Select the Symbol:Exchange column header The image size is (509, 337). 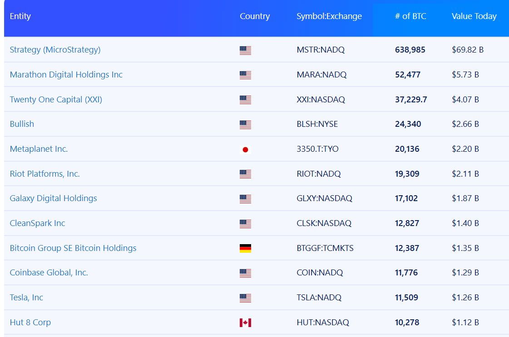click(x=329, y=16)
